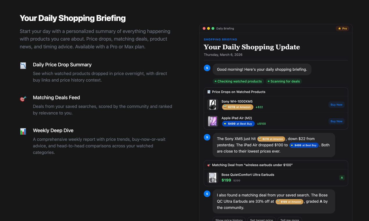Click the Amazon smile icon on $278 badge

(x=225, y=107)
